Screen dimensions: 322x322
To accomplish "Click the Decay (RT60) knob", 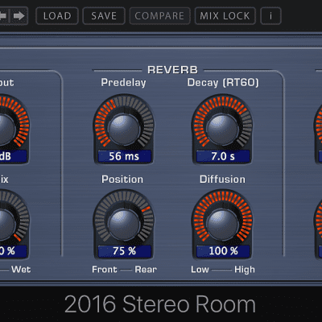I will 222,130.
